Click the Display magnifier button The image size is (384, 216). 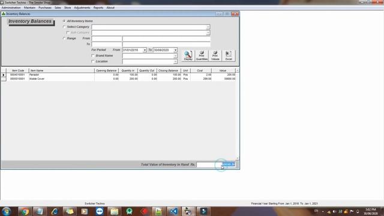(188, 56)
